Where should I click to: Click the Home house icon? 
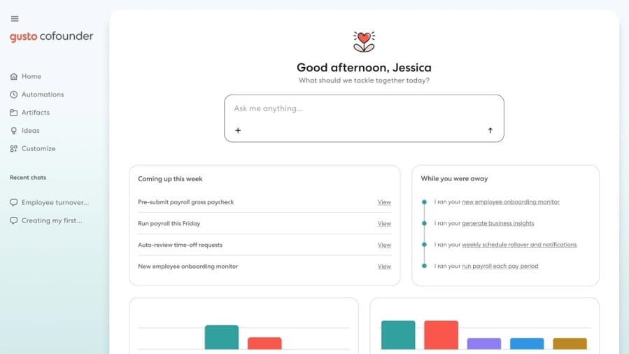pos(13,76)
